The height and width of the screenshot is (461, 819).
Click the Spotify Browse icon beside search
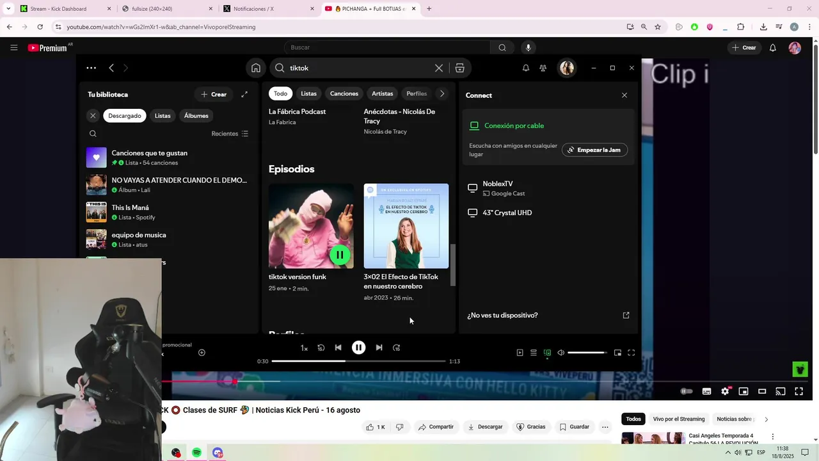pyautogui.click(x=459, y=68)
